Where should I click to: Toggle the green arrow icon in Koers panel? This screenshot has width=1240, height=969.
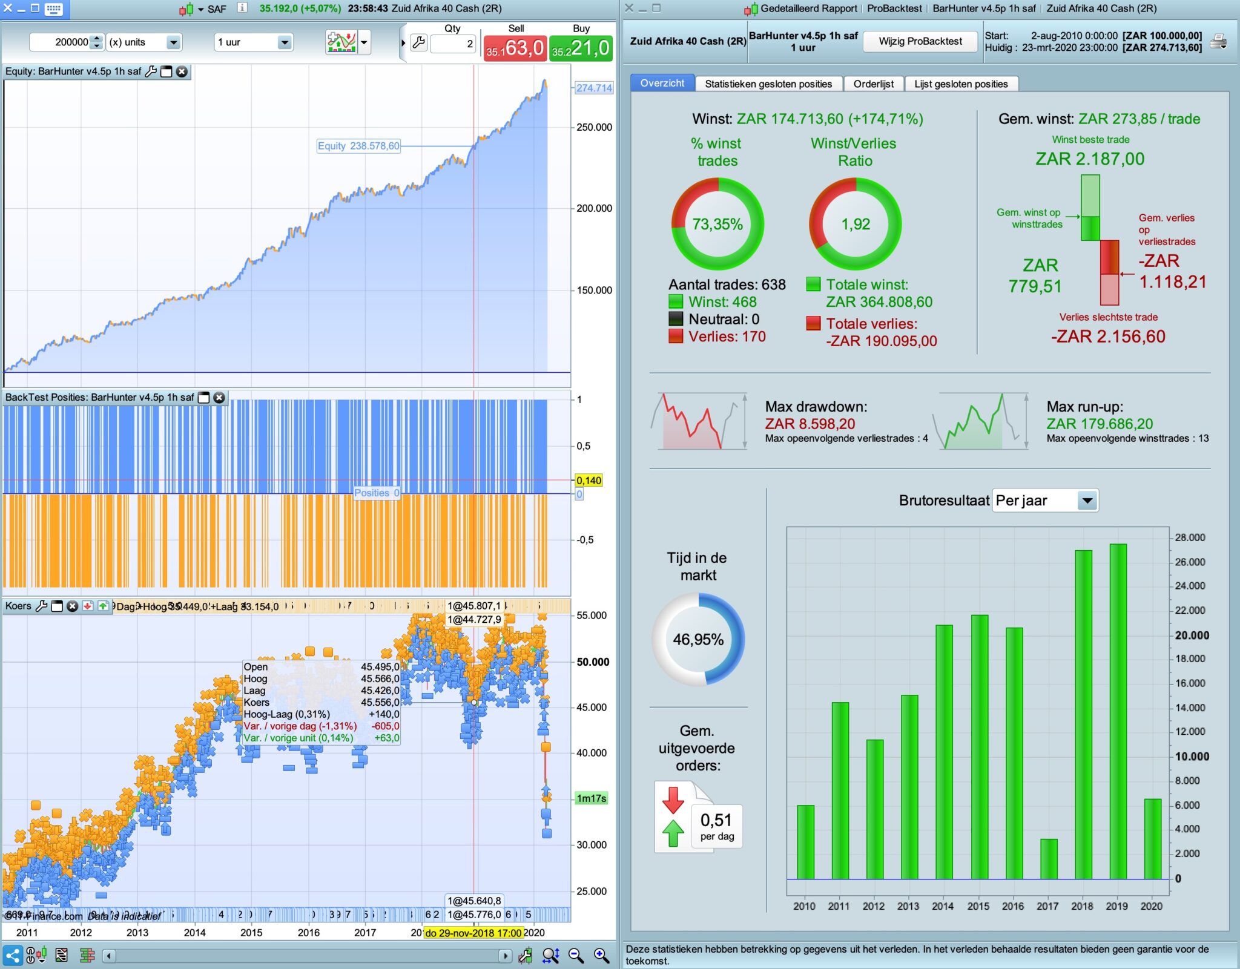[103, 606]
